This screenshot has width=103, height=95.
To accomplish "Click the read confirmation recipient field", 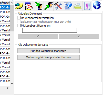I will tap(49, 30).
